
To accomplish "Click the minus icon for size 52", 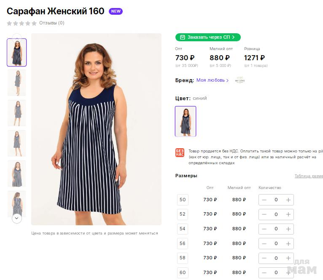I will [264, 214].
